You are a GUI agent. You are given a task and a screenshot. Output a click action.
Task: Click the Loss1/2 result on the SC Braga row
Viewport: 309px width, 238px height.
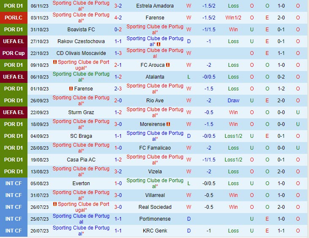tap(233, 136)
